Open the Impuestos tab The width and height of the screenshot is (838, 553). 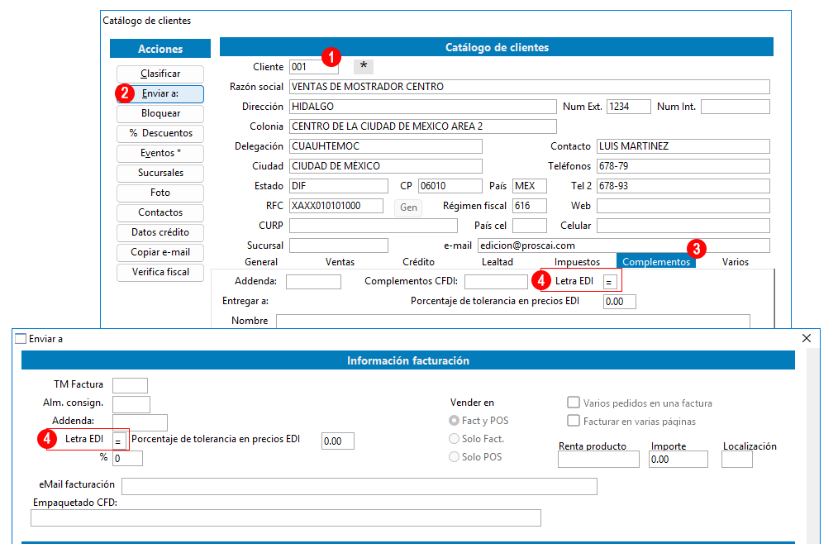(x=577, y=262)
